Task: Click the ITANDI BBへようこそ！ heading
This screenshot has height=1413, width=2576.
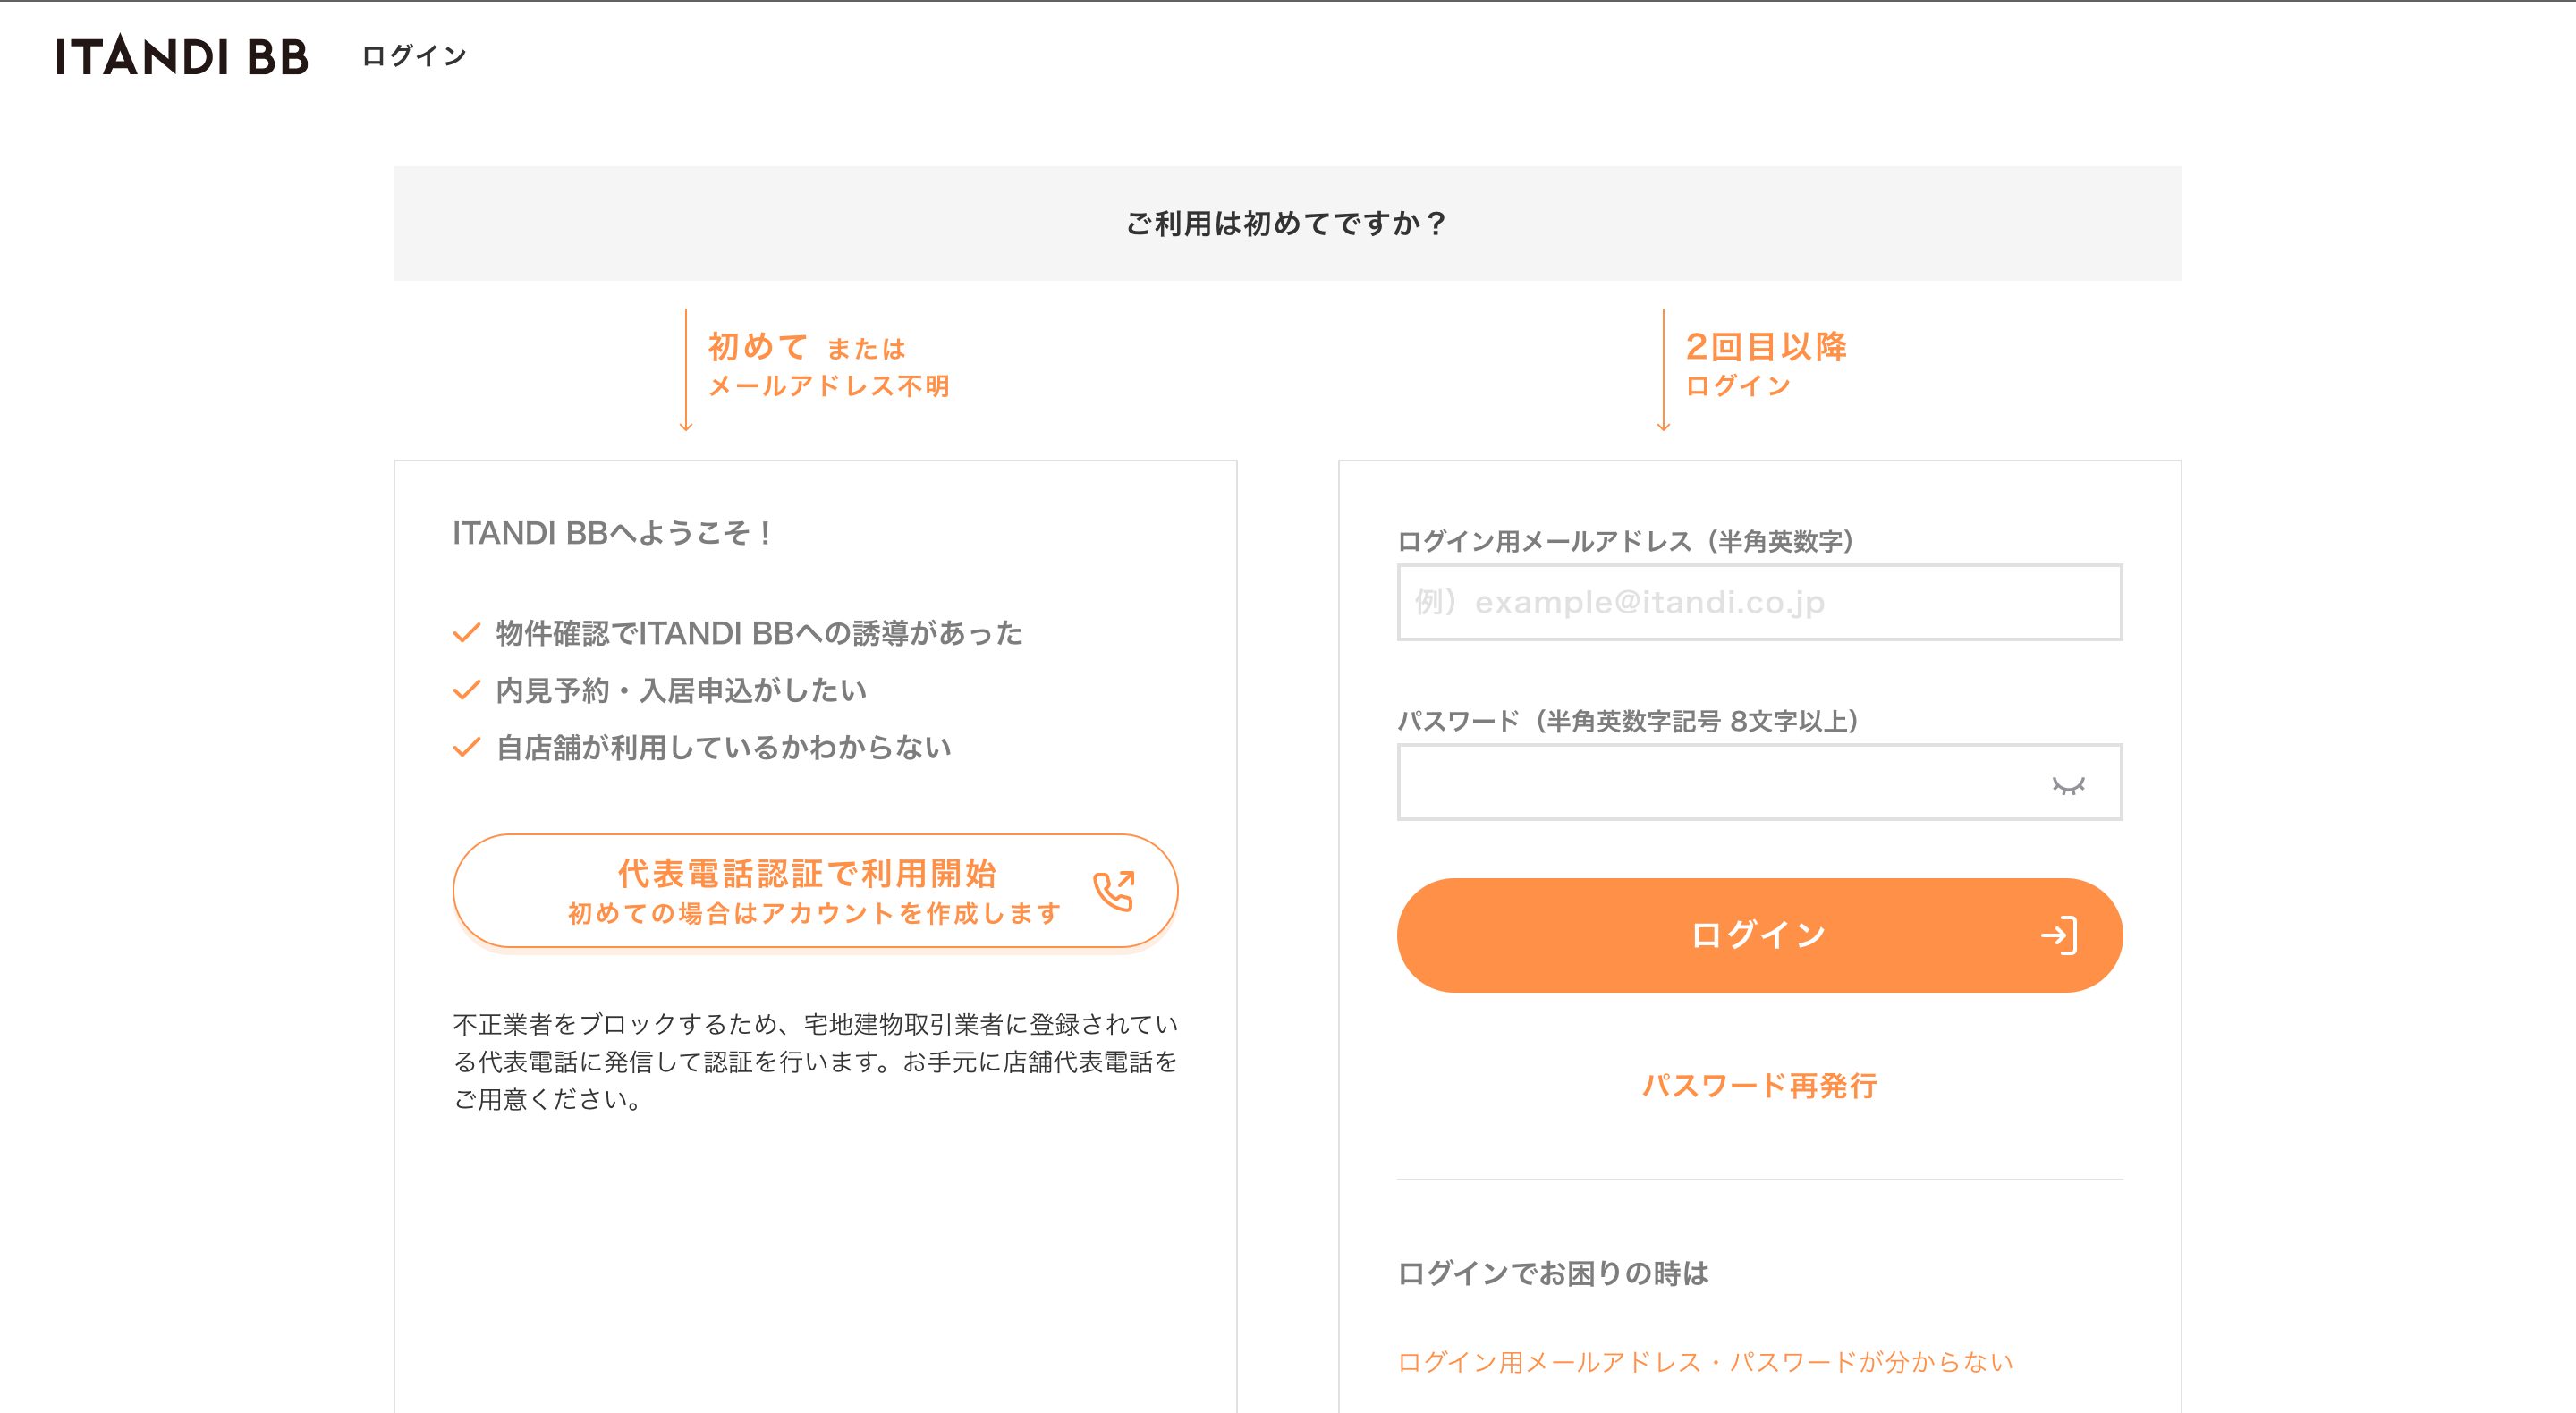Action: pos(612,533)
